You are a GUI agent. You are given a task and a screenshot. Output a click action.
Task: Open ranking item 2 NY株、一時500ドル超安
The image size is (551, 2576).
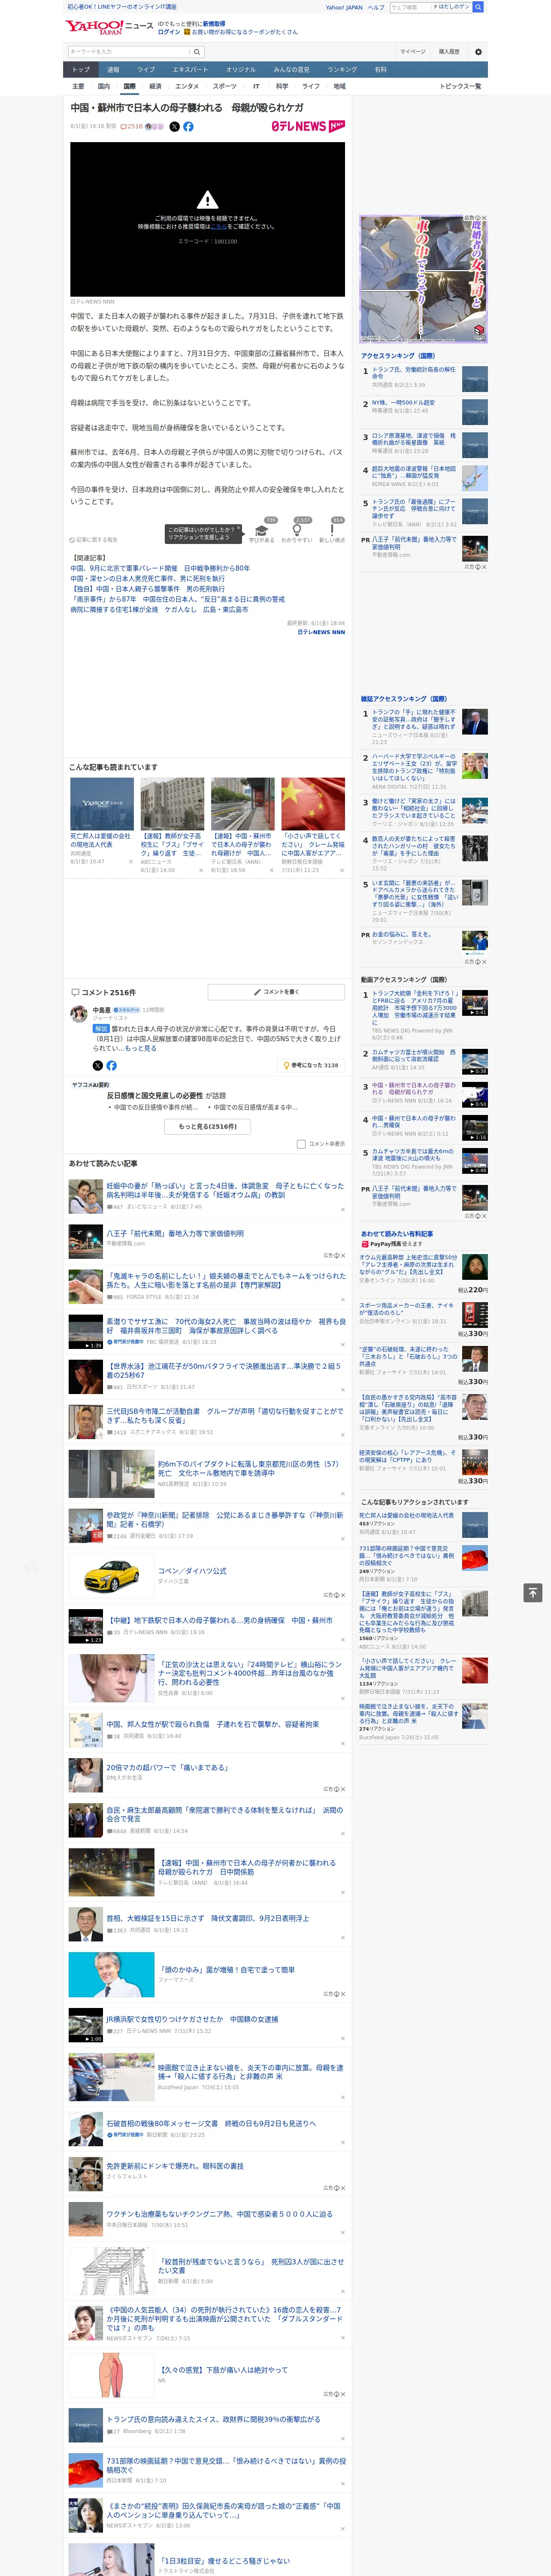click(x=403, y=403)
